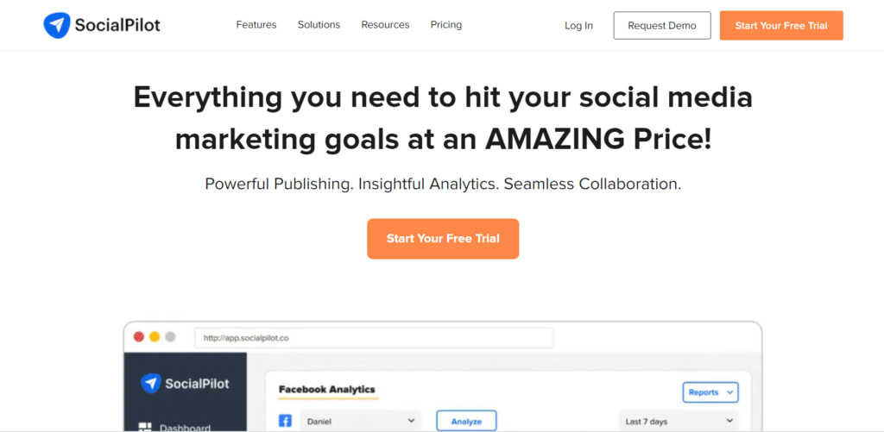This screenshot has width=884, height=432.
Task: Open the Resources menu
Action: [x=386, y=25]
